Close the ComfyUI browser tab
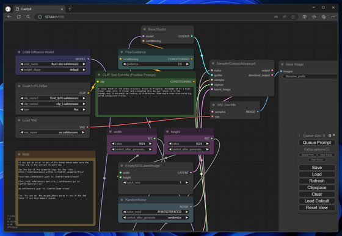Image resolution: width=342 pixels, height=236 pixels. pos(62,9)
